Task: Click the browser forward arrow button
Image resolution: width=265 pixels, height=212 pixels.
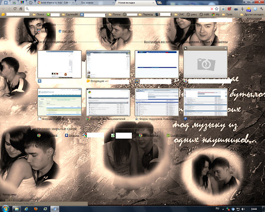Action: tap(9, 9)
